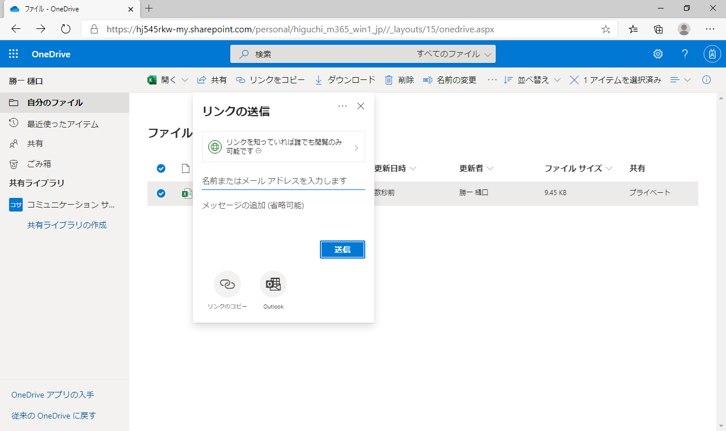Select 自分のファイル in sidebar
This screenshot has height=431, width=726.
[x=65, y=103]
